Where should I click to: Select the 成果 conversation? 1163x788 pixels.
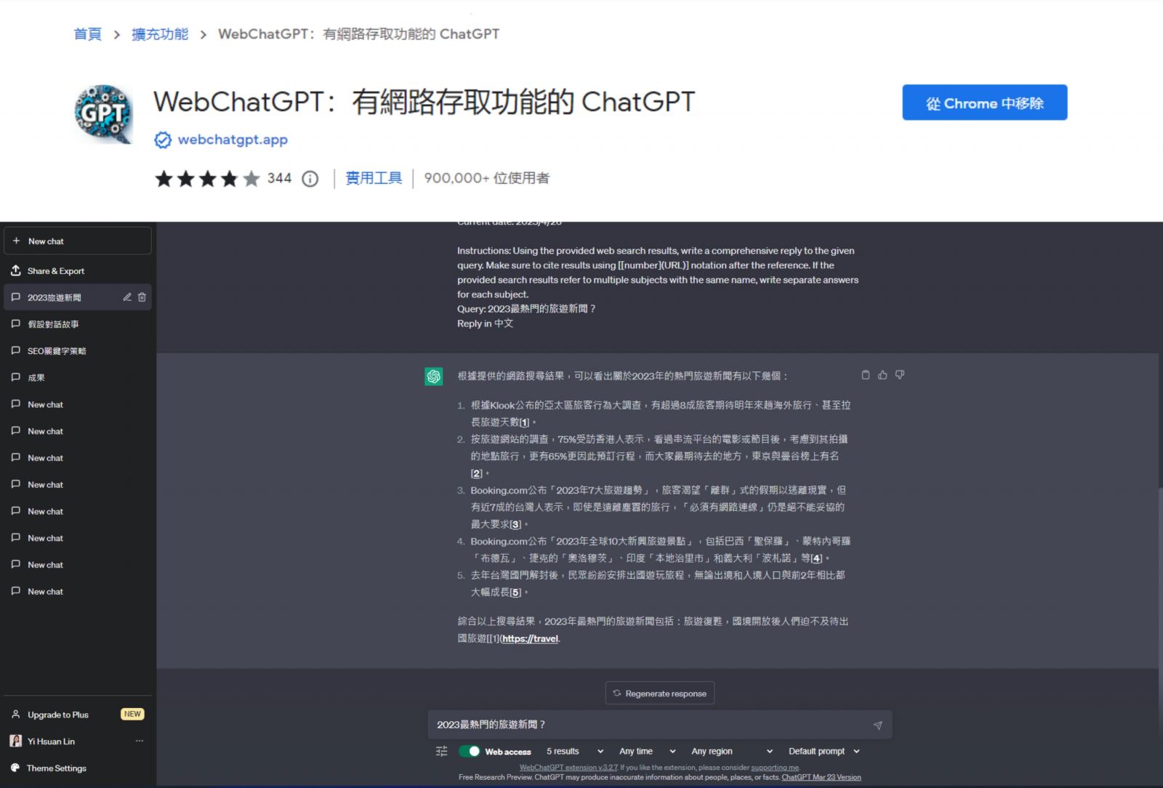78,377
